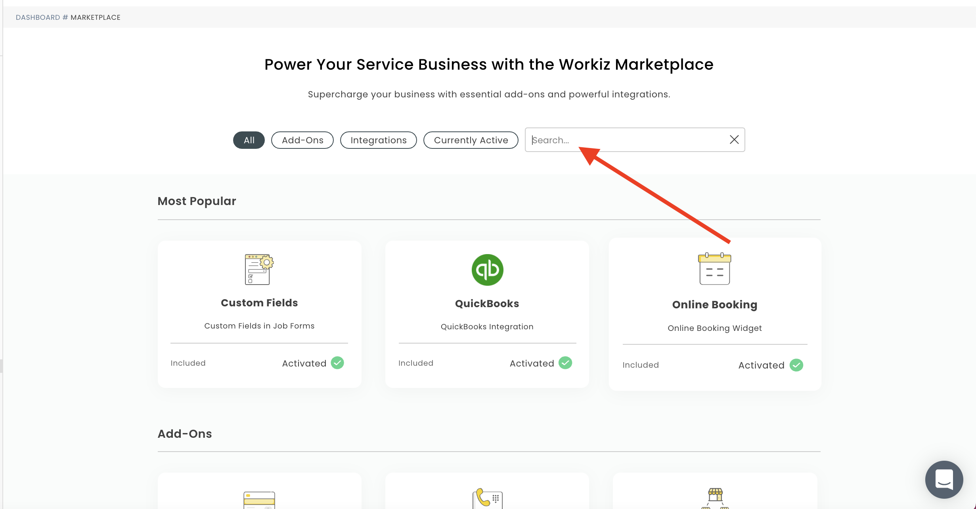Click Online Booking activated green checkmark
Viewport: 976px width, 509px height.
[796, 365]
